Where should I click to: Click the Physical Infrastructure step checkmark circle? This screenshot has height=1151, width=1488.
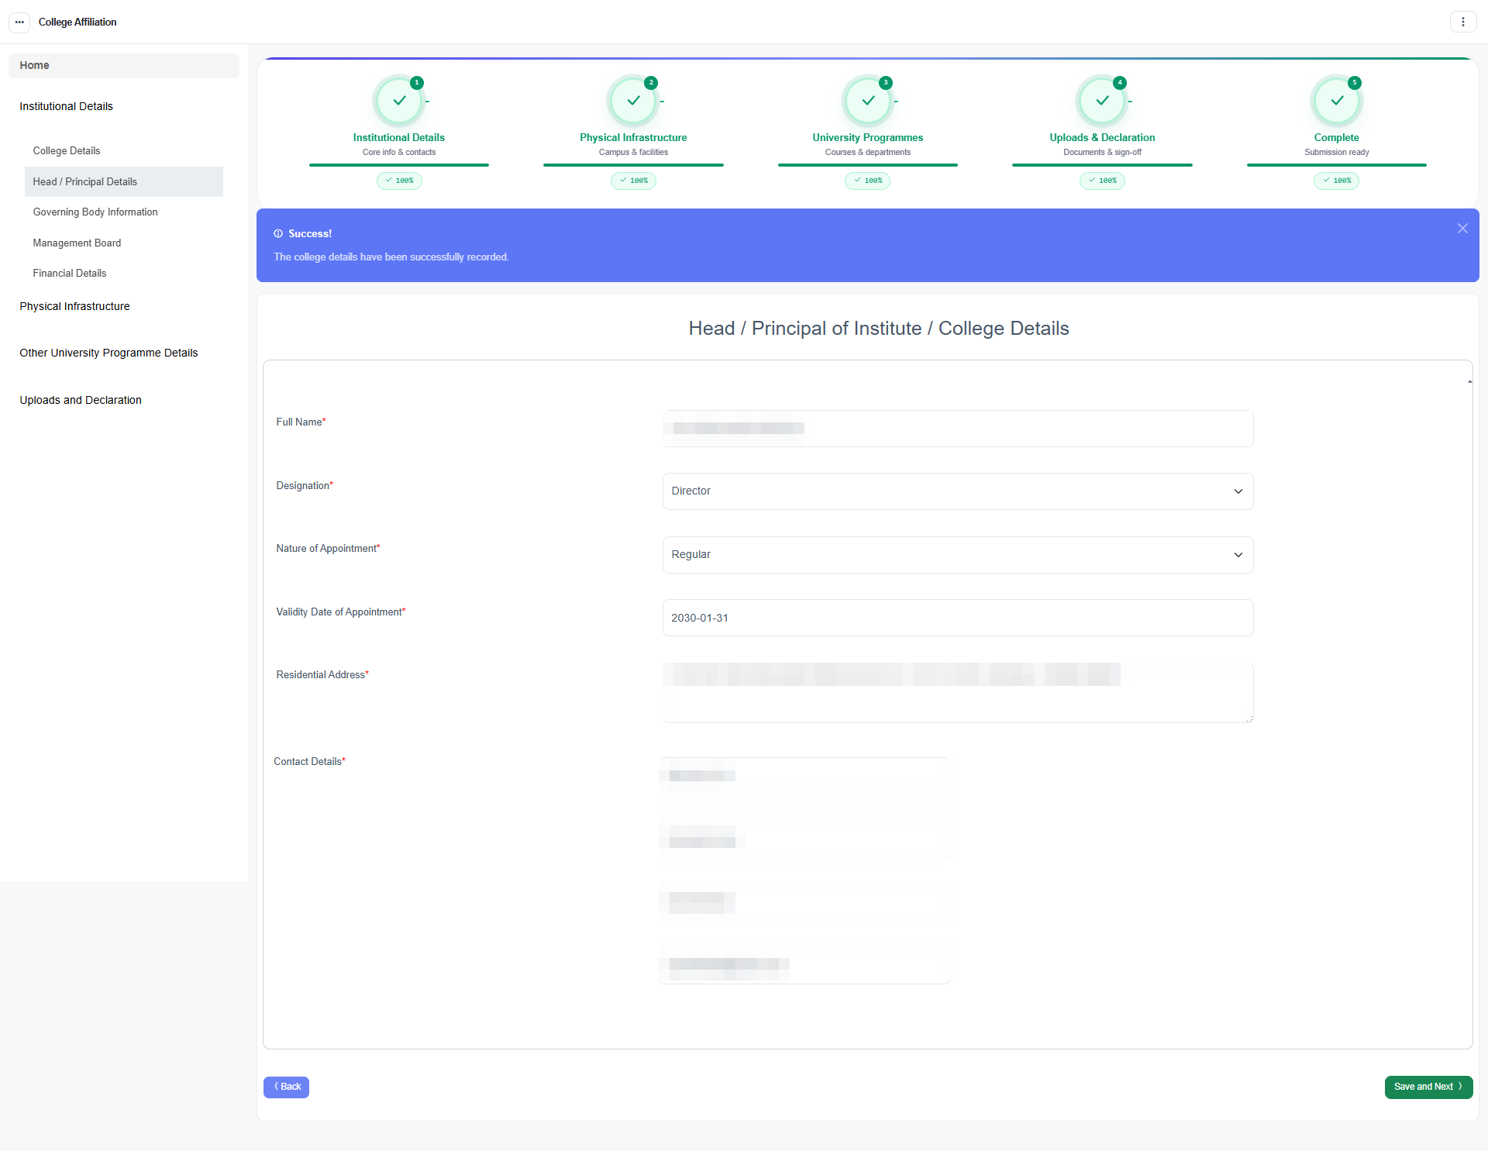(x=633, y=101)
